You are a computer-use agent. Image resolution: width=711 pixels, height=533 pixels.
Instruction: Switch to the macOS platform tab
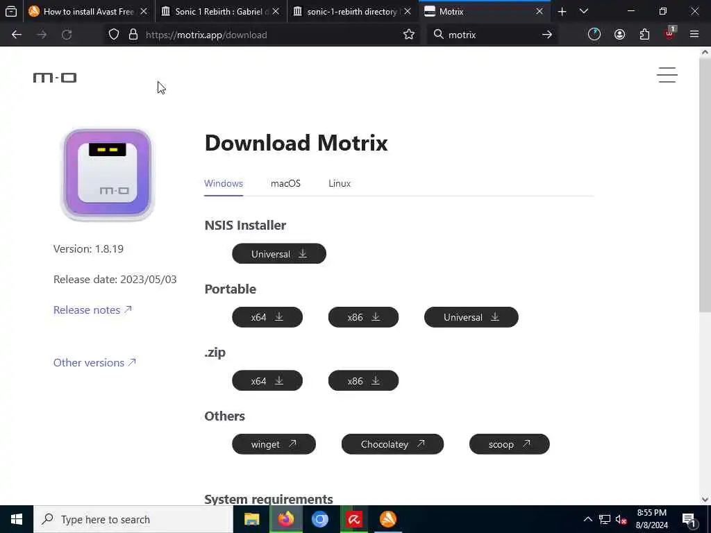285,183
